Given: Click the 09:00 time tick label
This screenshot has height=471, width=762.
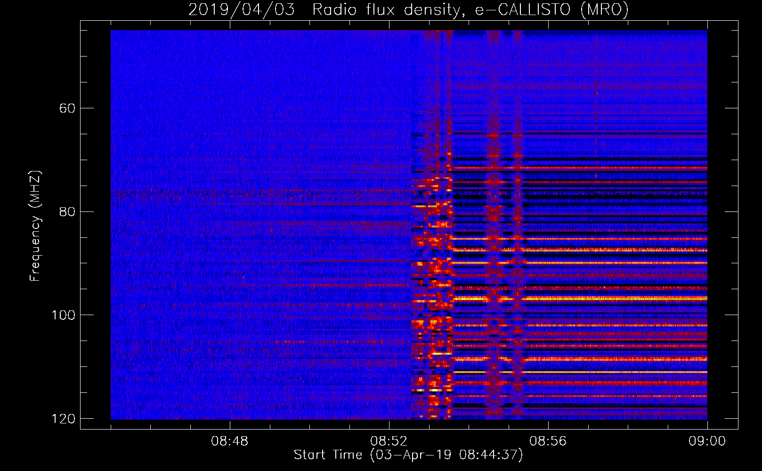Looking at the screenshot, I should click(707, 441).
